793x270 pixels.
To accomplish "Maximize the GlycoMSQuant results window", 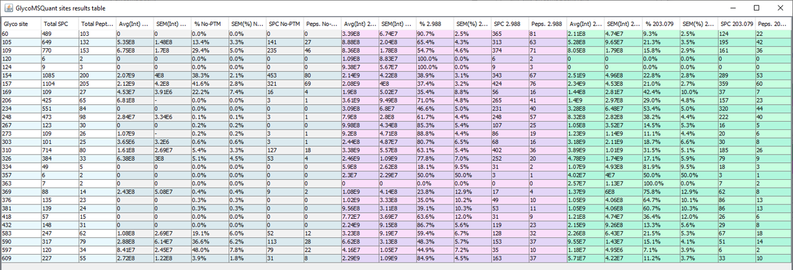I will tap(756, 8).
